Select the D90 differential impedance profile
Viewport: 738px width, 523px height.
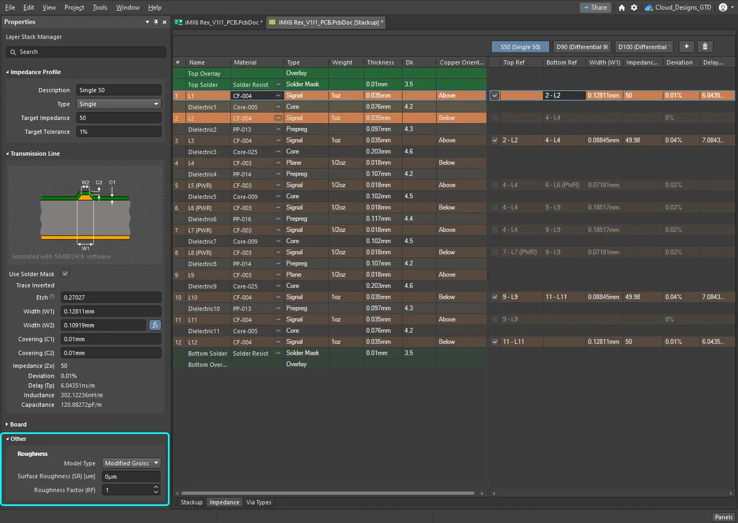582,47
